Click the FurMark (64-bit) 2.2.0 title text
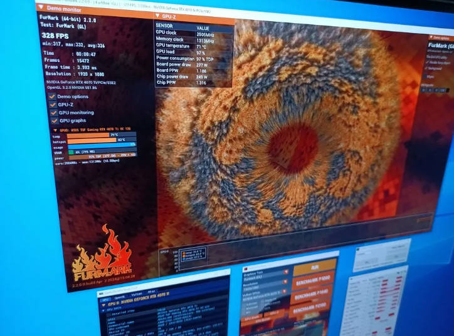The height and width of the screenshot is (336, 454). pyautogui.click(x=68, y=19)
